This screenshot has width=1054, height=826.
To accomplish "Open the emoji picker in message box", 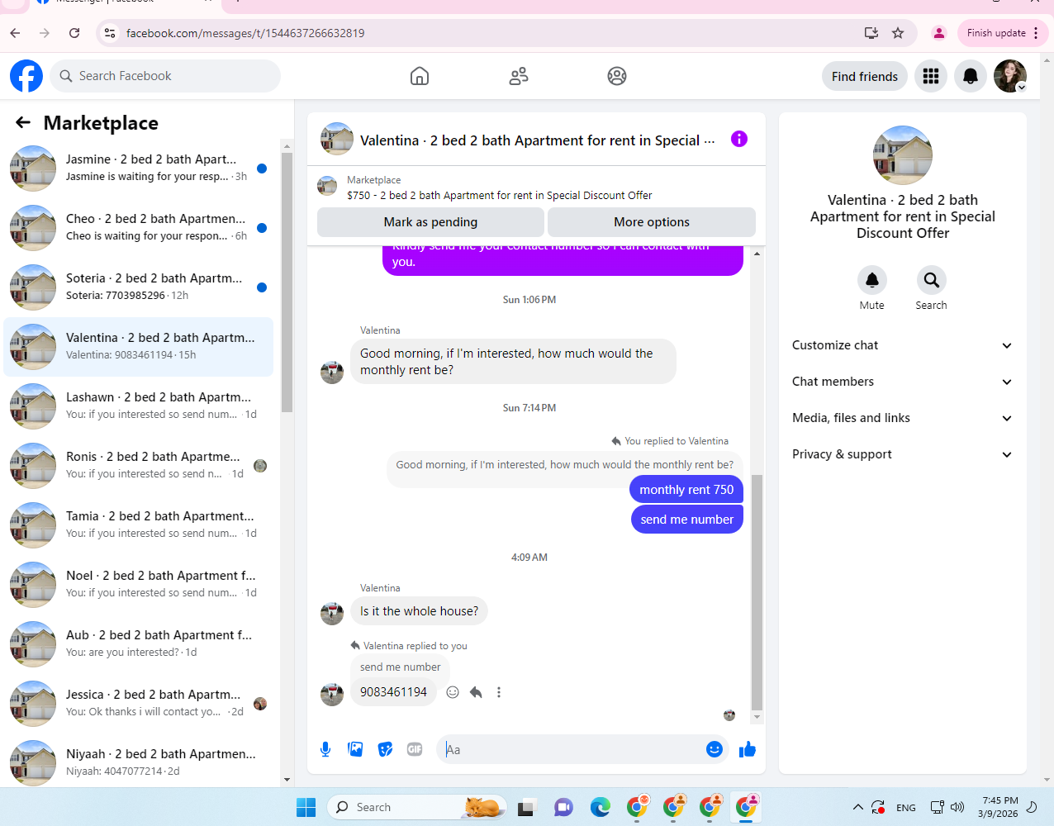I will (x=715, y=749).
